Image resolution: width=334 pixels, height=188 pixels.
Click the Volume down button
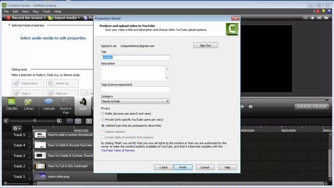28,84
